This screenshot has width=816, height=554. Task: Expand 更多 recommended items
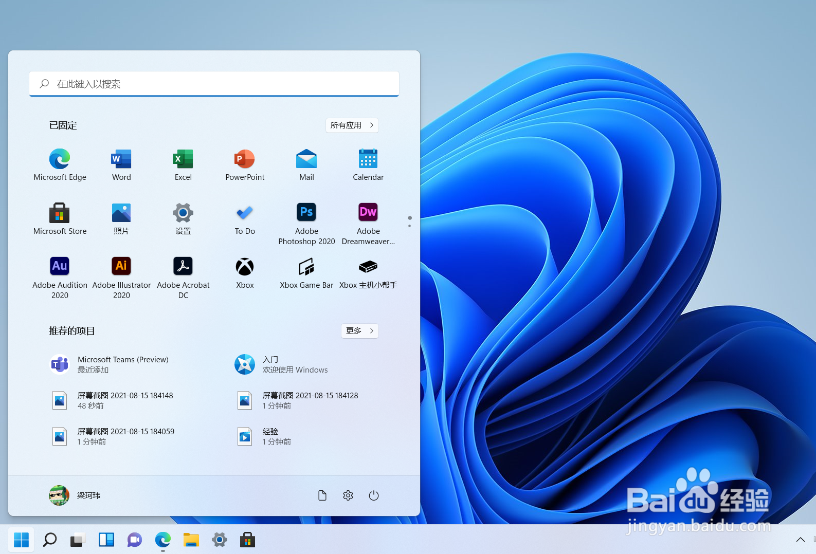pyautogui.click(x=360, y=331)
